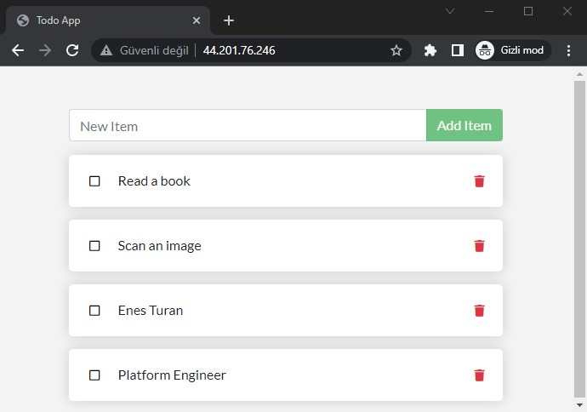587x412 pixels.
Task: Delete the 'Scan an image' item
Action: pyautogui.click(x=479, y=246)
